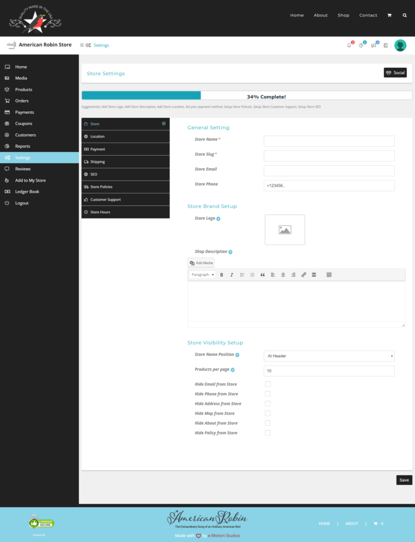The height and width of the screenshot is (542, 415).
Task: Enable Hide Email from Store checkbox
Action: coord(267,384)
